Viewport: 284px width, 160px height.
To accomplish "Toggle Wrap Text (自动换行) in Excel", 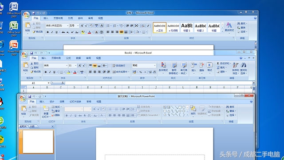I will (119, 66).
